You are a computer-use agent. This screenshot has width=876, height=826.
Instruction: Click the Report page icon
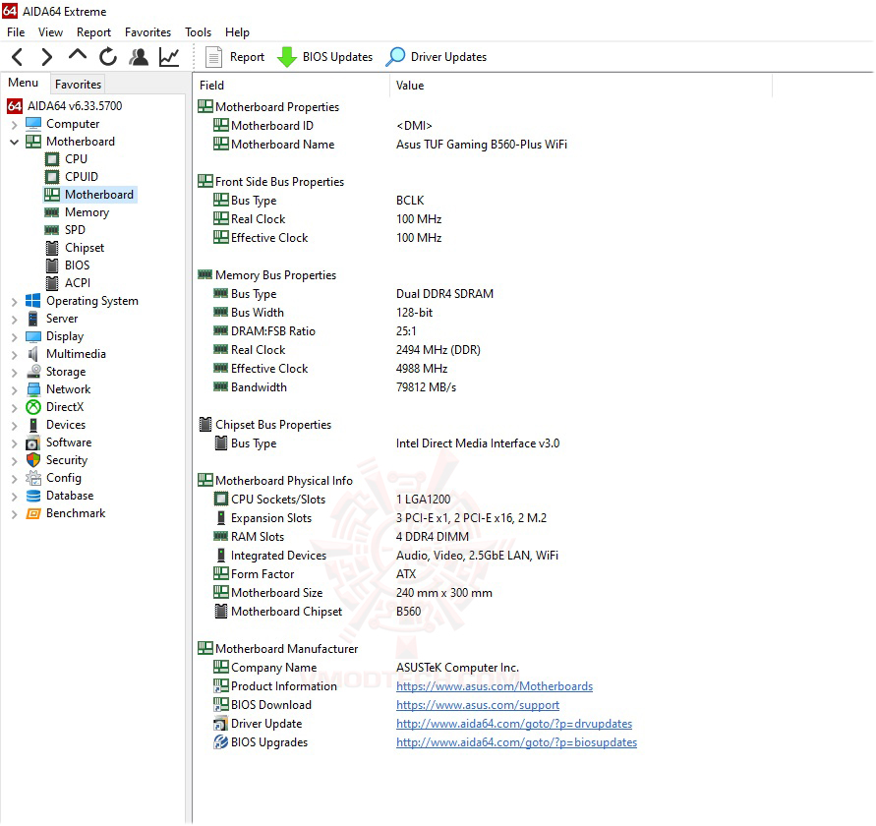tap(213, 57)
